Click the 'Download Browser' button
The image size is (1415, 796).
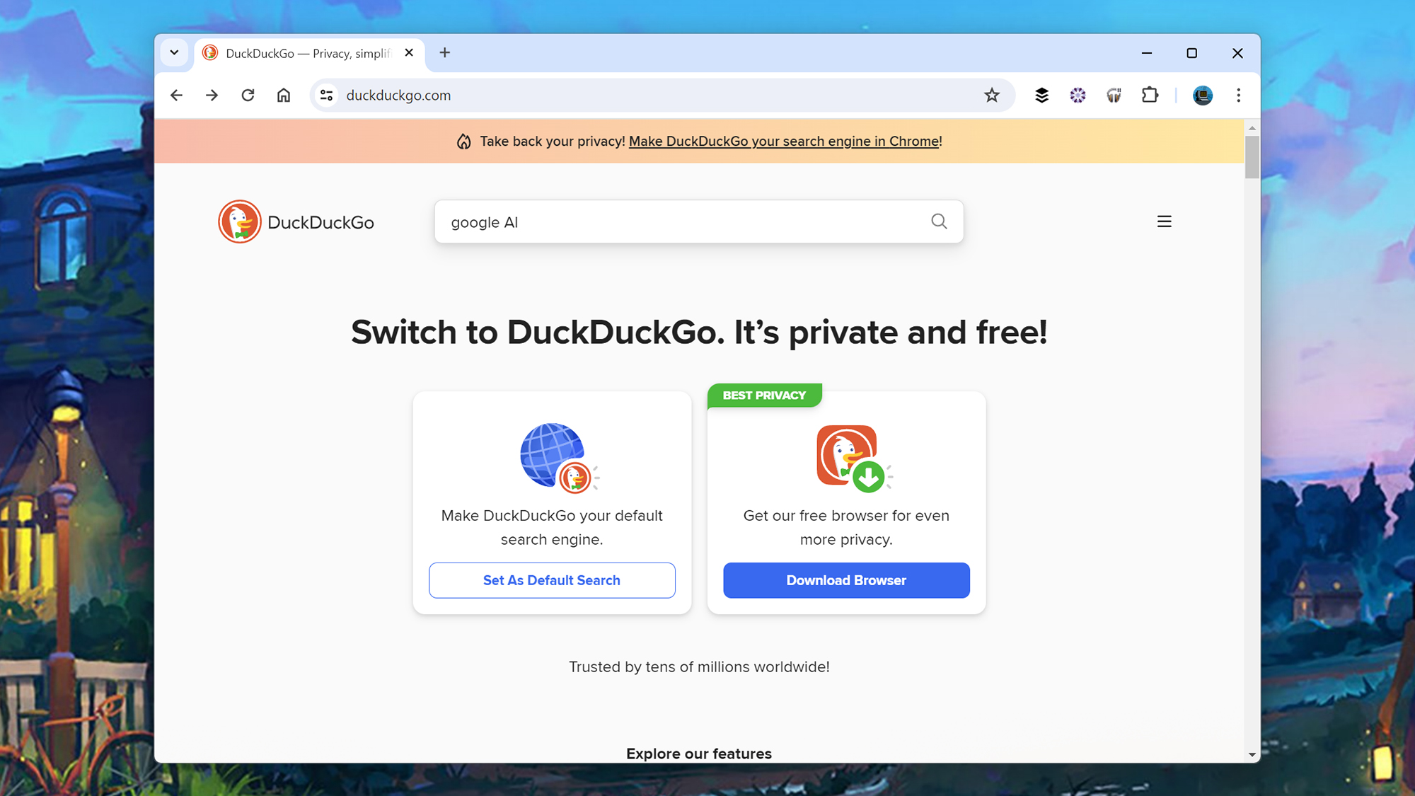pos(845,580)
